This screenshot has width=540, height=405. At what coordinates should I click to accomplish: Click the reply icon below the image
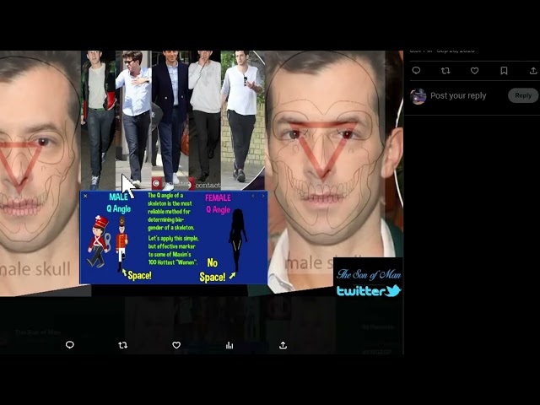click(70, 345)
